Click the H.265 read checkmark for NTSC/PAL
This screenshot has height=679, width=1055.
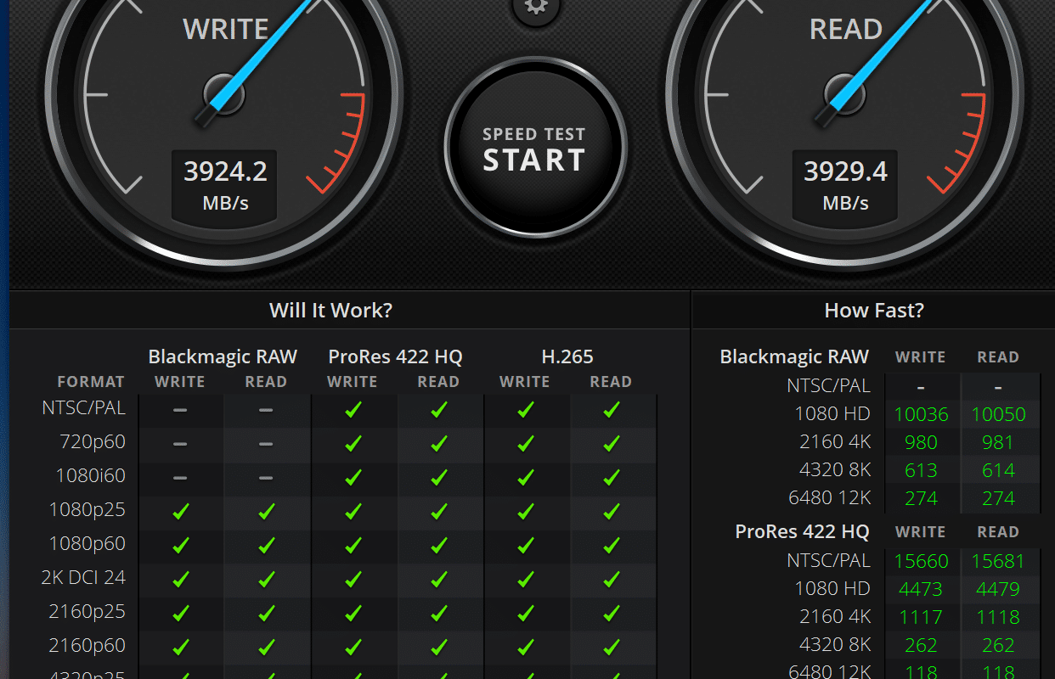coord(611,409)
